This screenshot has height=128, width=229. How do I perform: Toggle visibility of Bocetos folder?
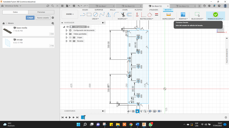(x=70, y=41)
